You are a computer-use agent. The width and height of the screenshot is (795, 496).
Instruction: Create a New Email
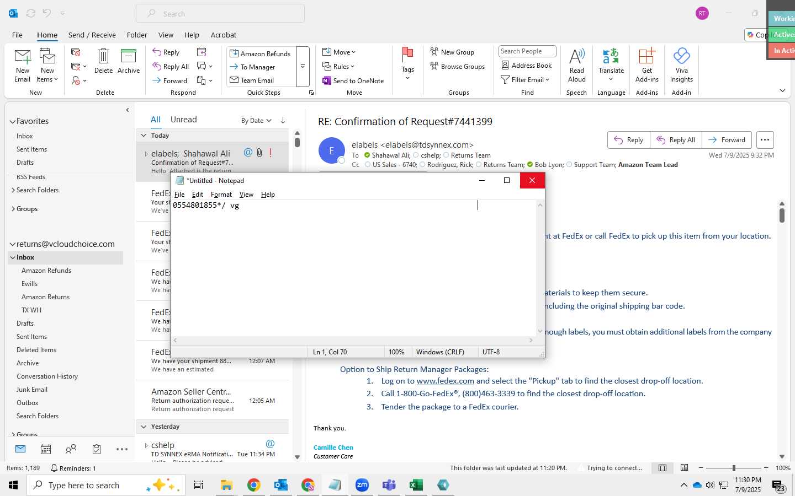(x=22, y=65)
